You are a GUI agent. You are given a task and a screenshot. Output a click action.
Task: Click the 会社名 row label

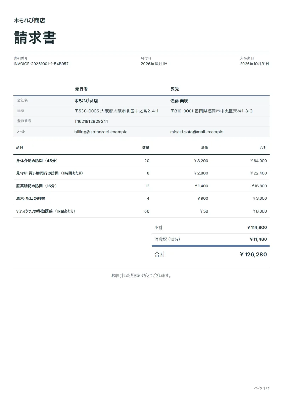pyautogui.click(x=22, y=100)
